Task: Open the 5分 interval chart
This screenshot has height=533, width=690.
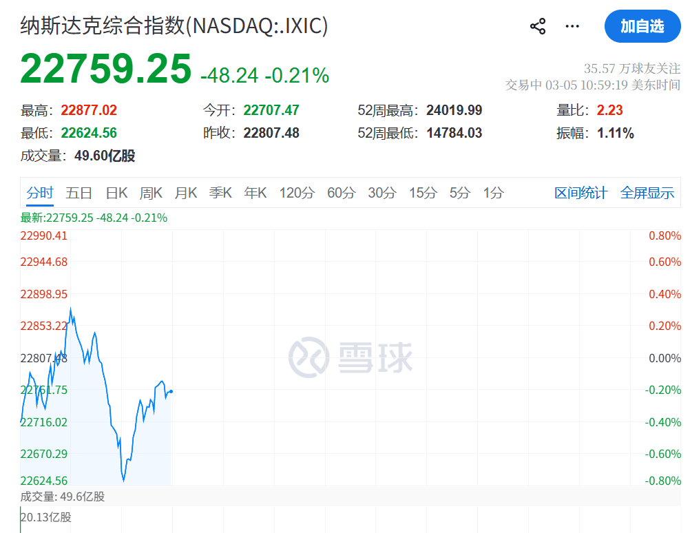Action: coord(459,193)
